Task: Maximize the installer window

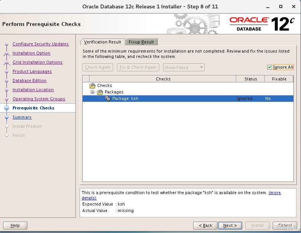Action: 281,6
